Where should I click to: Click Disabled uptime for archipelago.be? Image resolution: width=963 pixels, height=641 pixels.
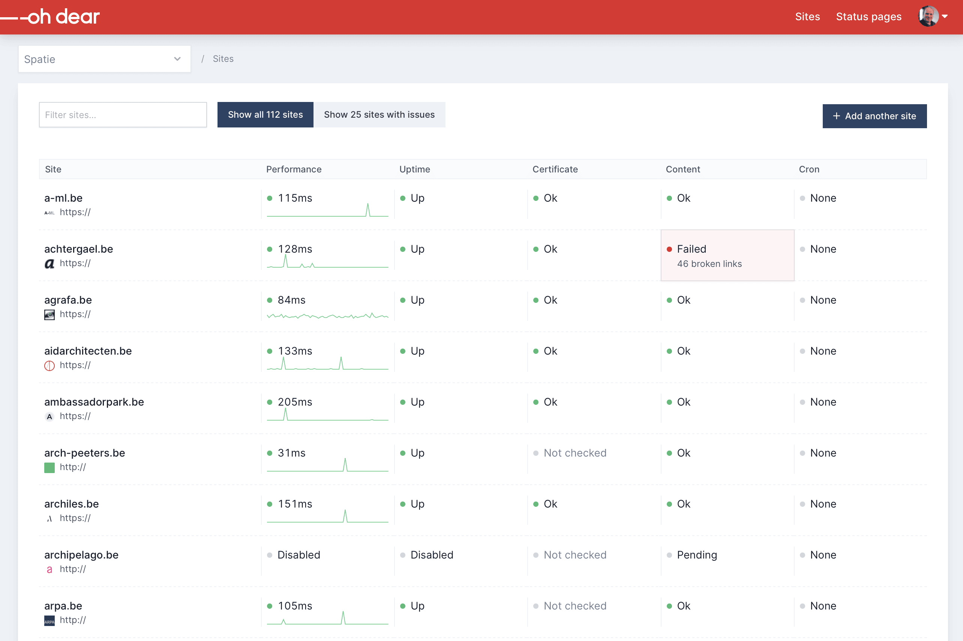tap(432, 555)
